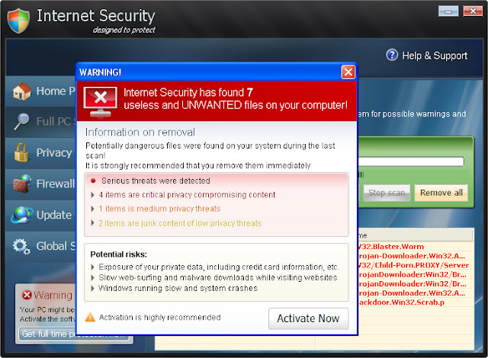The height and width of the screenshot is (358, 488).
Task: Click the Firewall brick wall icon
Action: click(22, 184)
